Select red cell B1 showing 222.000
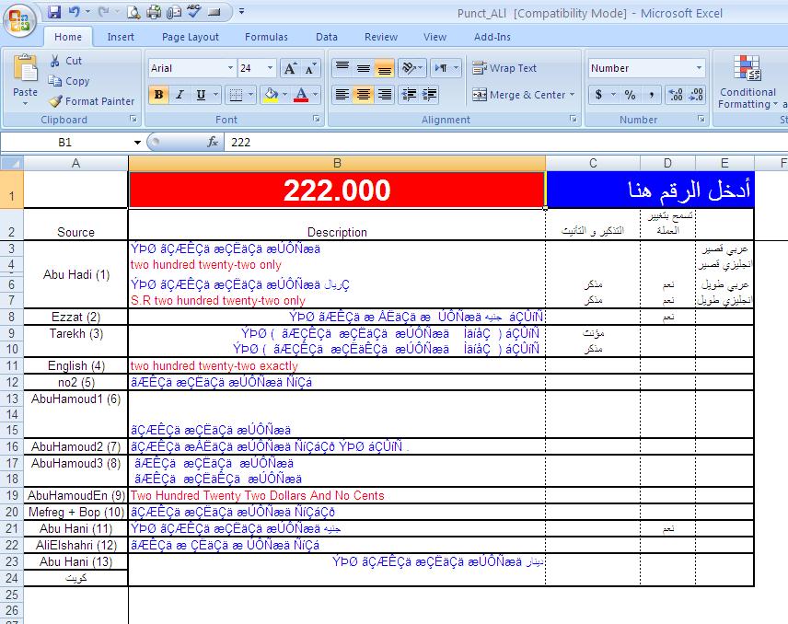The height and width of the screenshot is (624, 788). (x=337, y=190)
